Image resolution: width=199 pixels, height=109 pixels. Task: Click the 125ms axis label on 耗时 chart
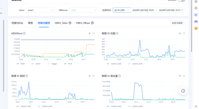coord(14,82)
